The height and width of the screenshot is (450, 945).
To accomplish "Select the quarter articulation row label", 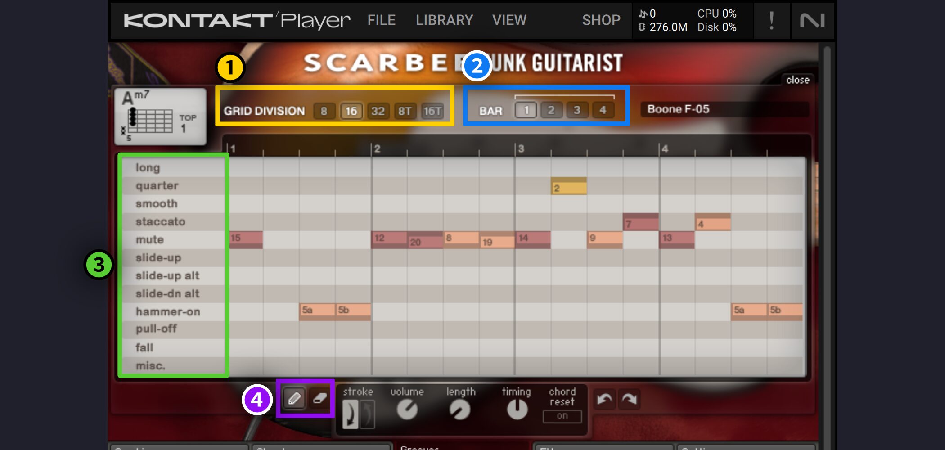I will [x=157, y=185].
